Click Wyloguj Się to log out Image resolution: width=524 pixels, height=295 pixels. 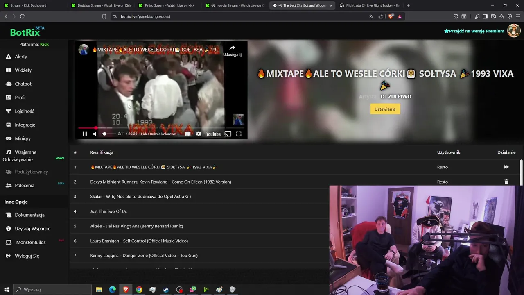[x=23, y=256]
